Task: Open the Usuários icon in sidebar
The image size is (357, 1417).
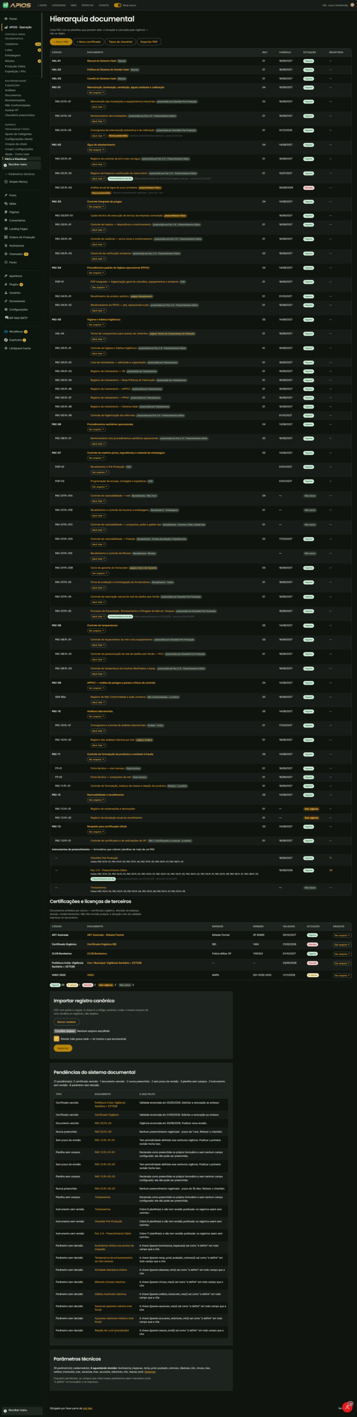Action: [x=6, y=293]
